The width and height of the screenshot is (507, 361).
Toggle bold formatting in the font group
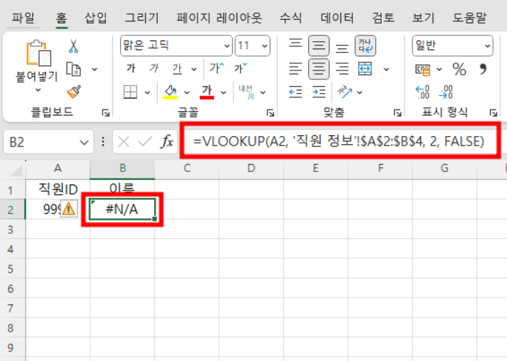[130, 68]
